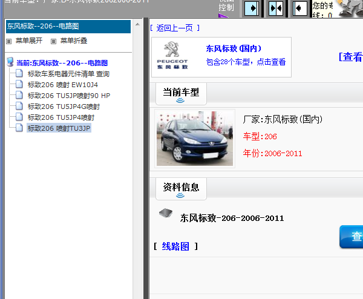Screen dimensions: 363x299
Task: Select highlighted 标致206 喷射TU3JP item
Action: [59, 128]
